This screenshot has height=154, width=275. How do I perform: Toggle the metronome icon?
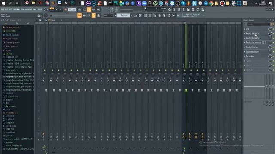tap(79, 9)
